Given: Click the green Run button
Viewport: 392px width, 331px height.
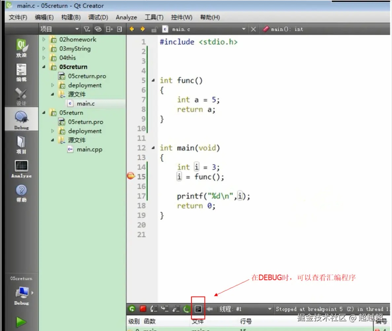Looking at the screenshot, I should pyautogui.click(x=21, y=322).
